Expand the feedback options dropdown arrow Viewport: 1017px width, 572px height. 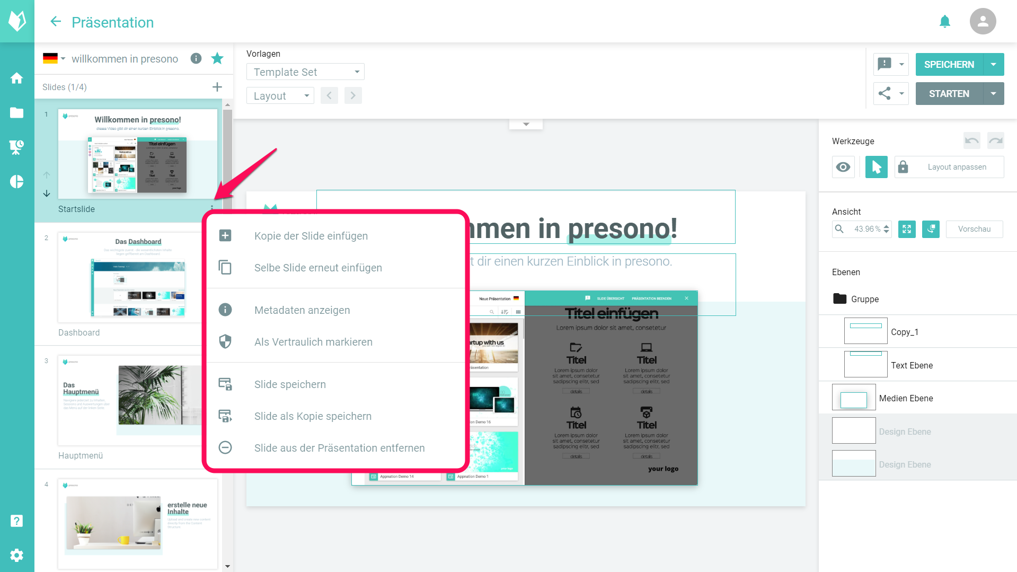pyautogui.click(x=901, y=64)
